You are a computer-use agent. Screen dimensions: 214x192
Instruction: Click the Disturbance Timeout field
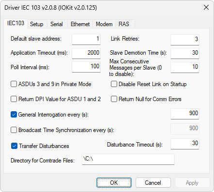pyautogui.click(x=185, y=144)
